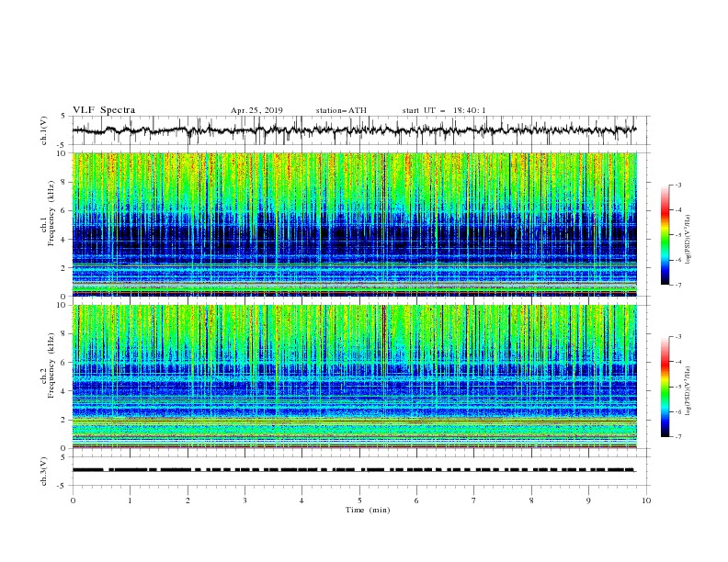Click the time-axis tick label "10"
This screenshot has width=728, height=562.
(646, 500)
